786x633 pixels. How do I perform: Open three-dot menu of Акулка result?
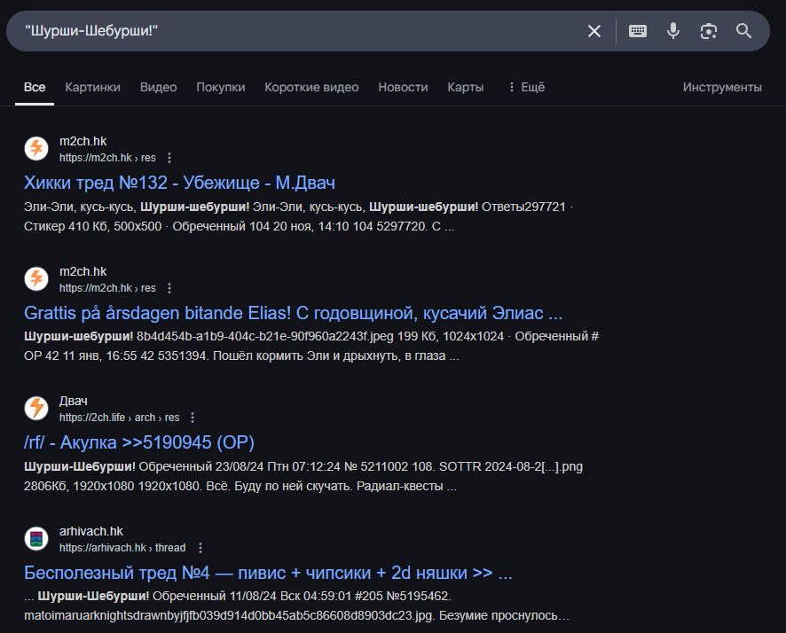tap(193, 418)
